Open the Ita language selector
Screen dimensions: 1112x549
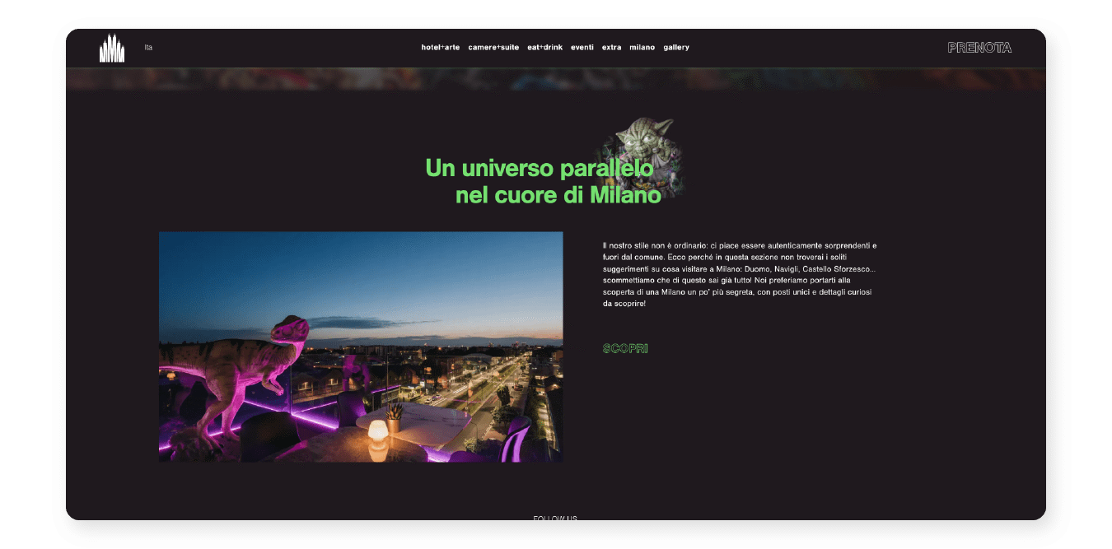[x=148, y=48]
